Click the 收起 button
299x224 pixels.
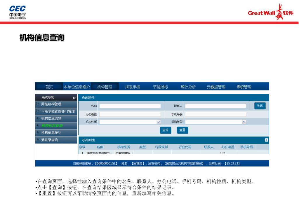[x=260, y=106]
